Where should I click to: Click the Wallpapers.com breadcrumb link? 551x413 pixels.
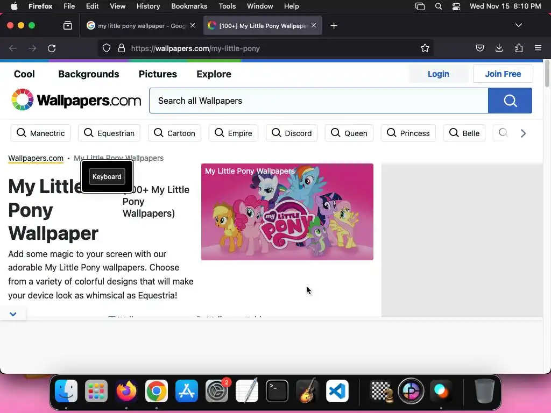[36, 158]
